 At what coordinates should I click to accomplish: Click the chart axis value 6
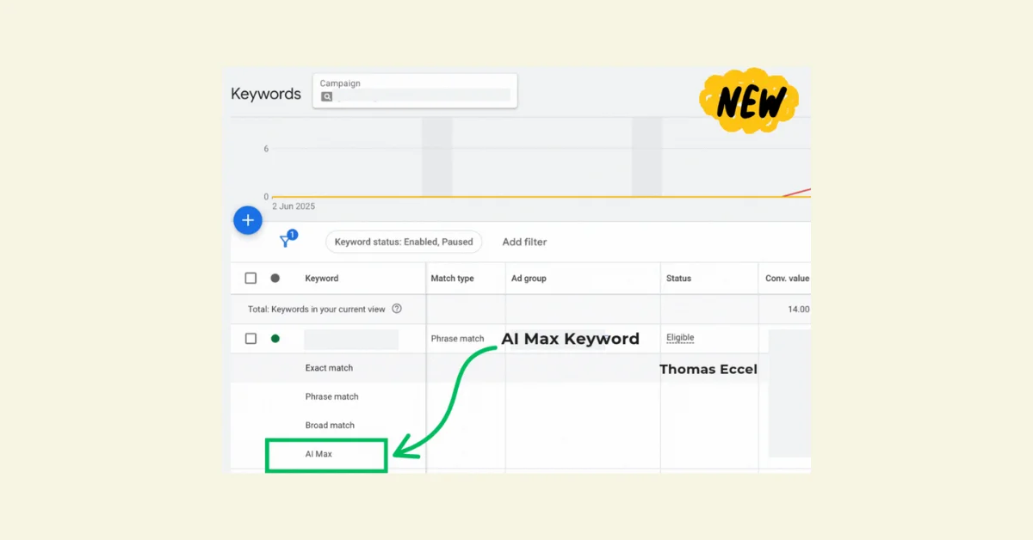coord(266,149)
